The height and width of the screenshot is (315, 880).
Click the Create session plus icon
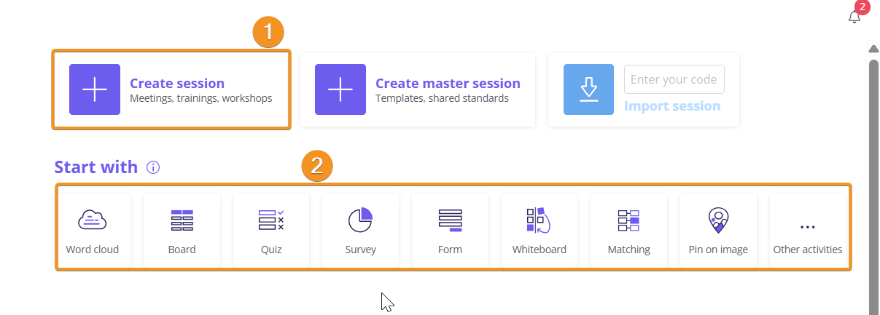click(95, 89)
